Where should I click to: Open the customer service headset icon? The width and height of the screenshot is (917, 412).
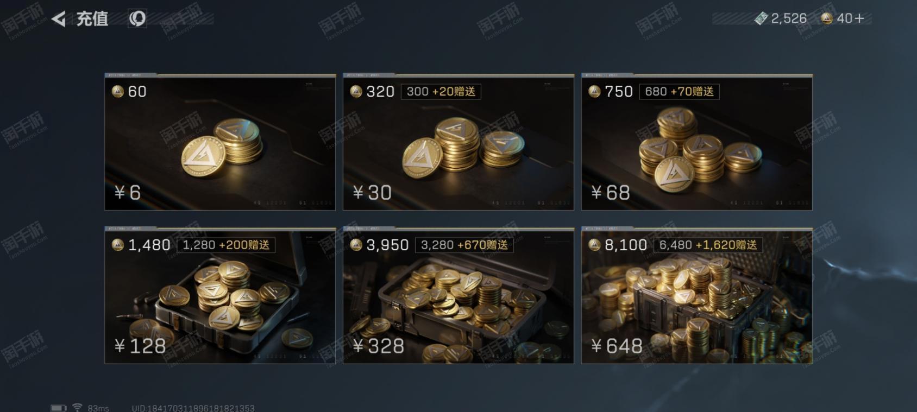pyautogui.click(x=137, y=19)
